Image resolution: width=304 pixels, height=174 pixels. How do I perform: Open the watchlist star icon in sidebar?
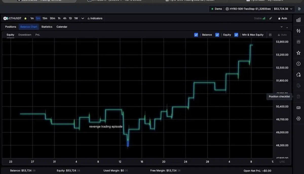point(298,53)
